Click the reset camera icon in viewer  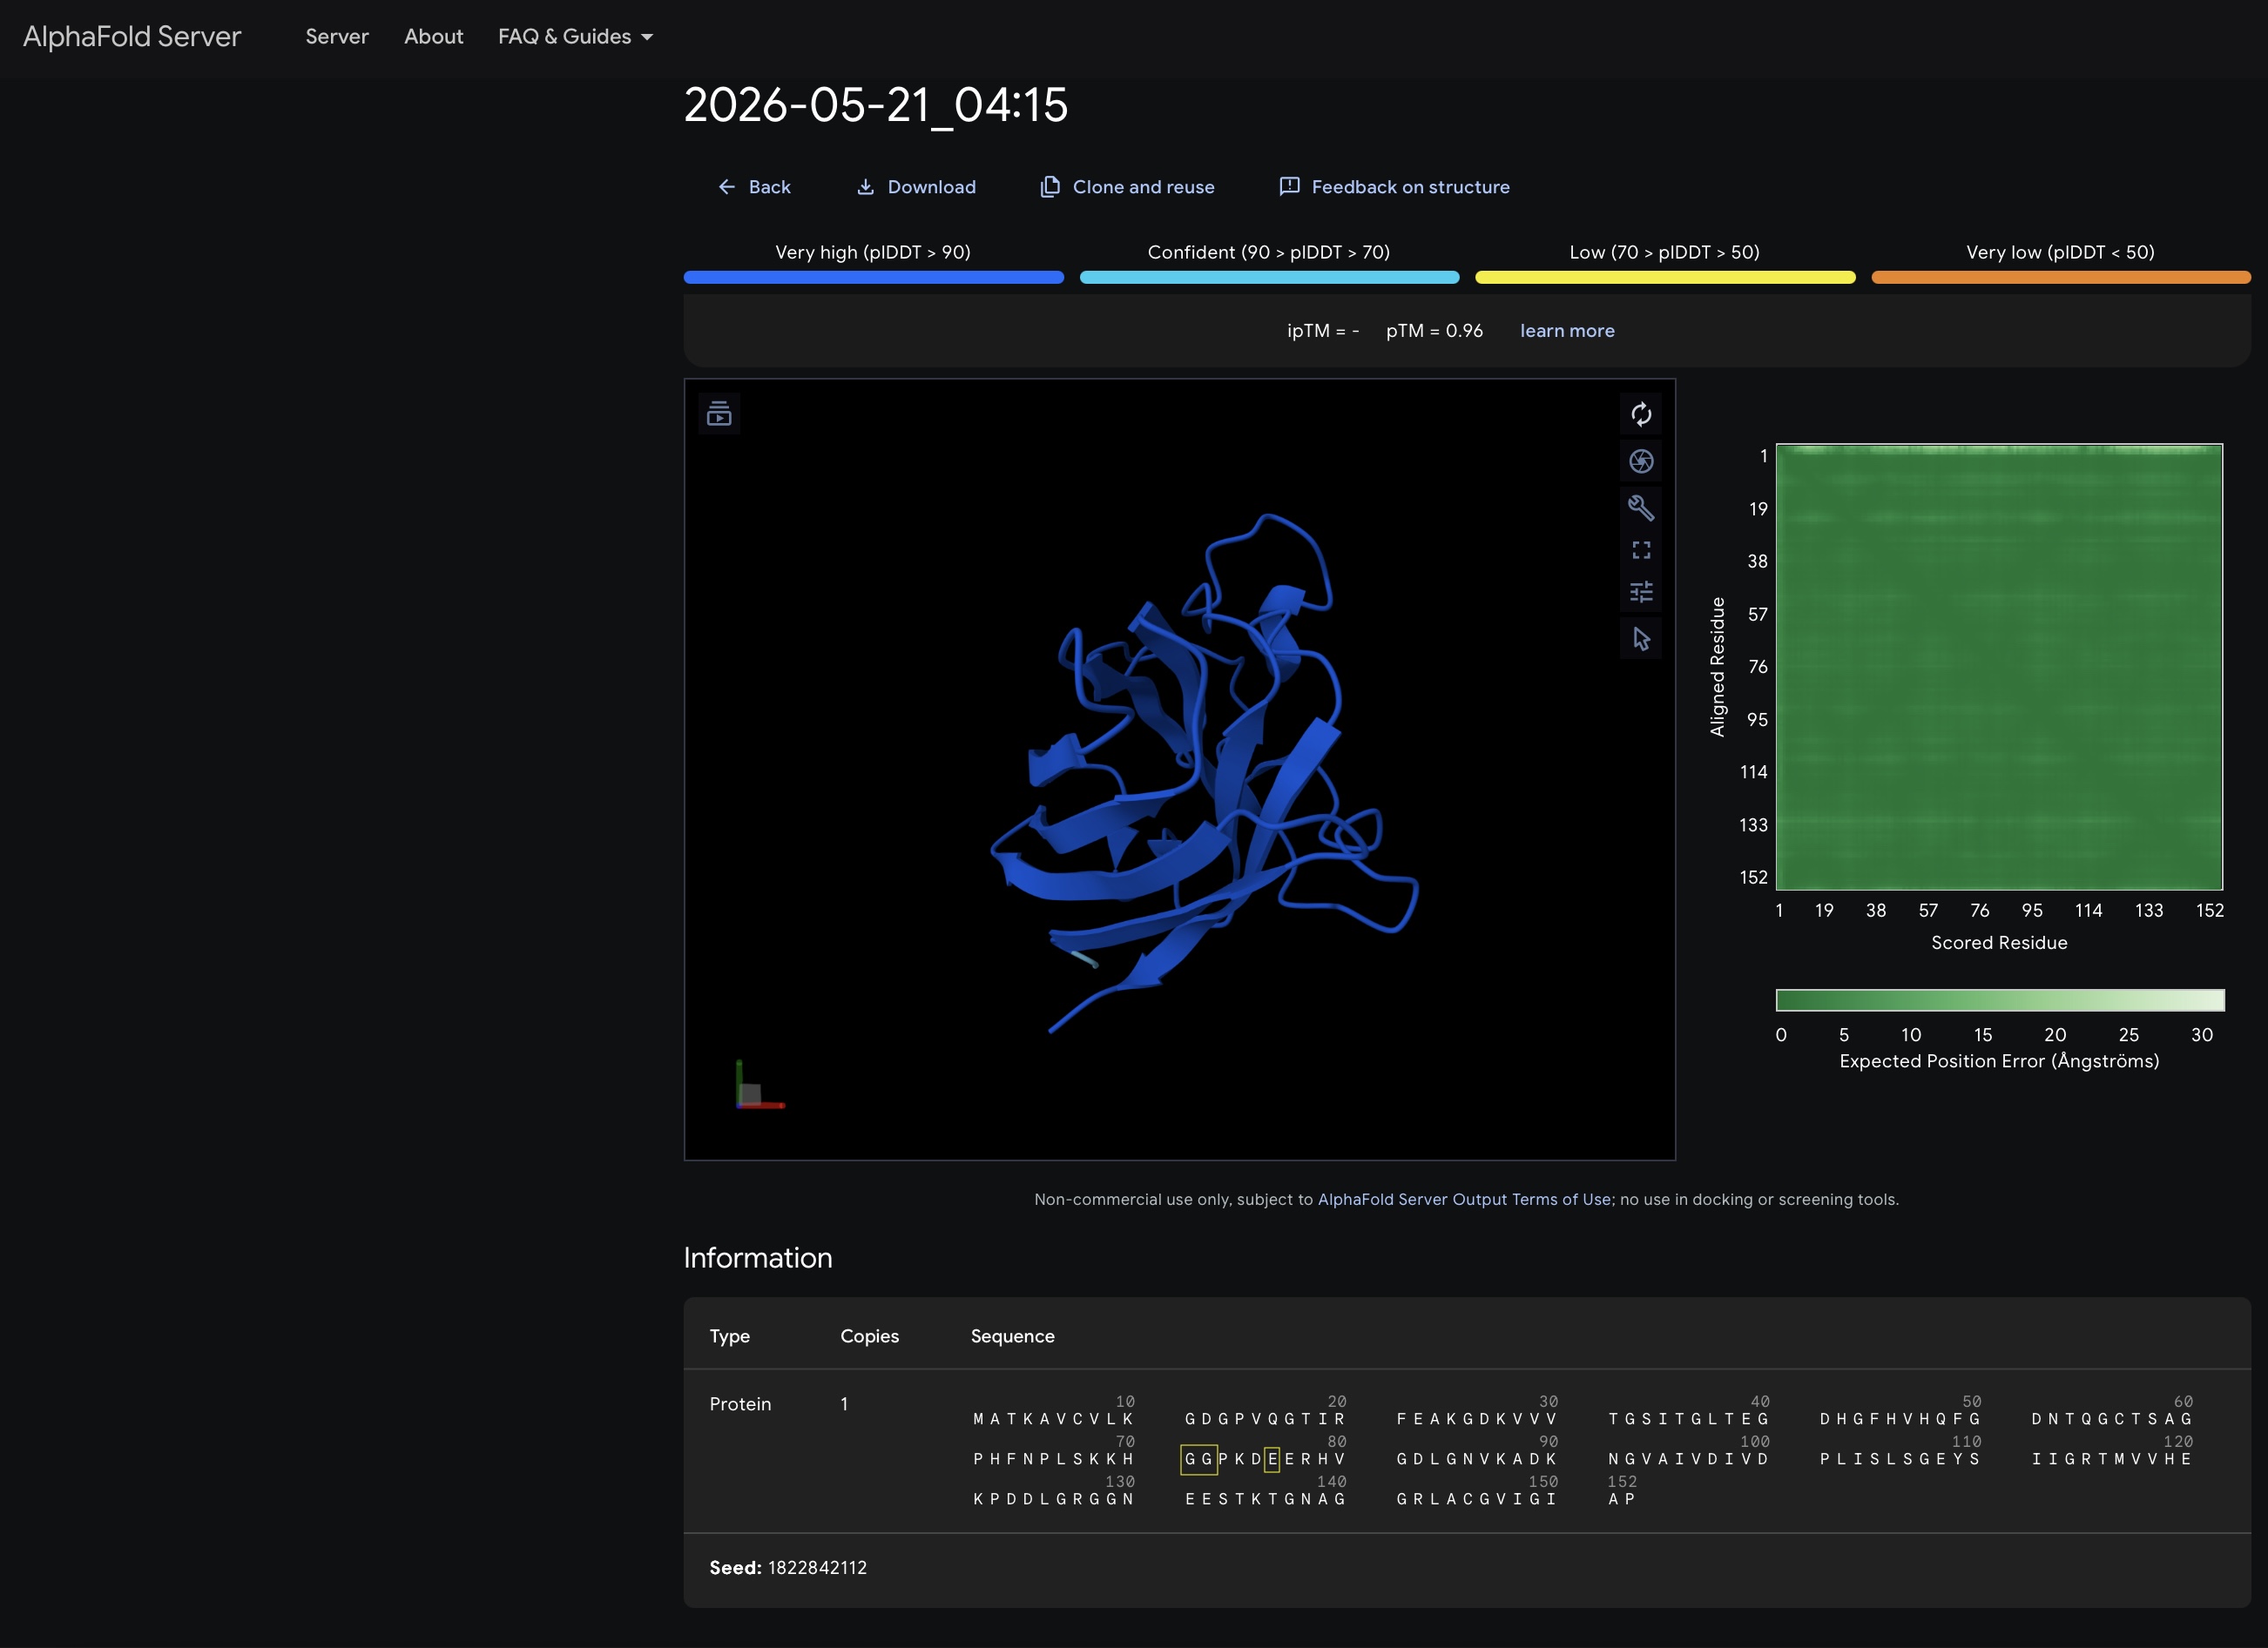point(1640,414)
